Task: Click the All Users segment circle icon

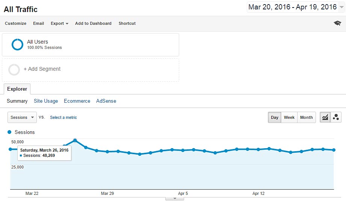Action: (17, 44)
